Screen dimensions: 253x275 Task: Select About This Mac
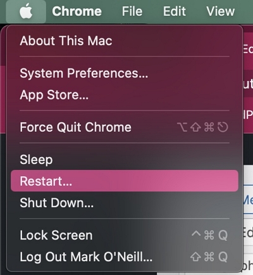[125, 41]
